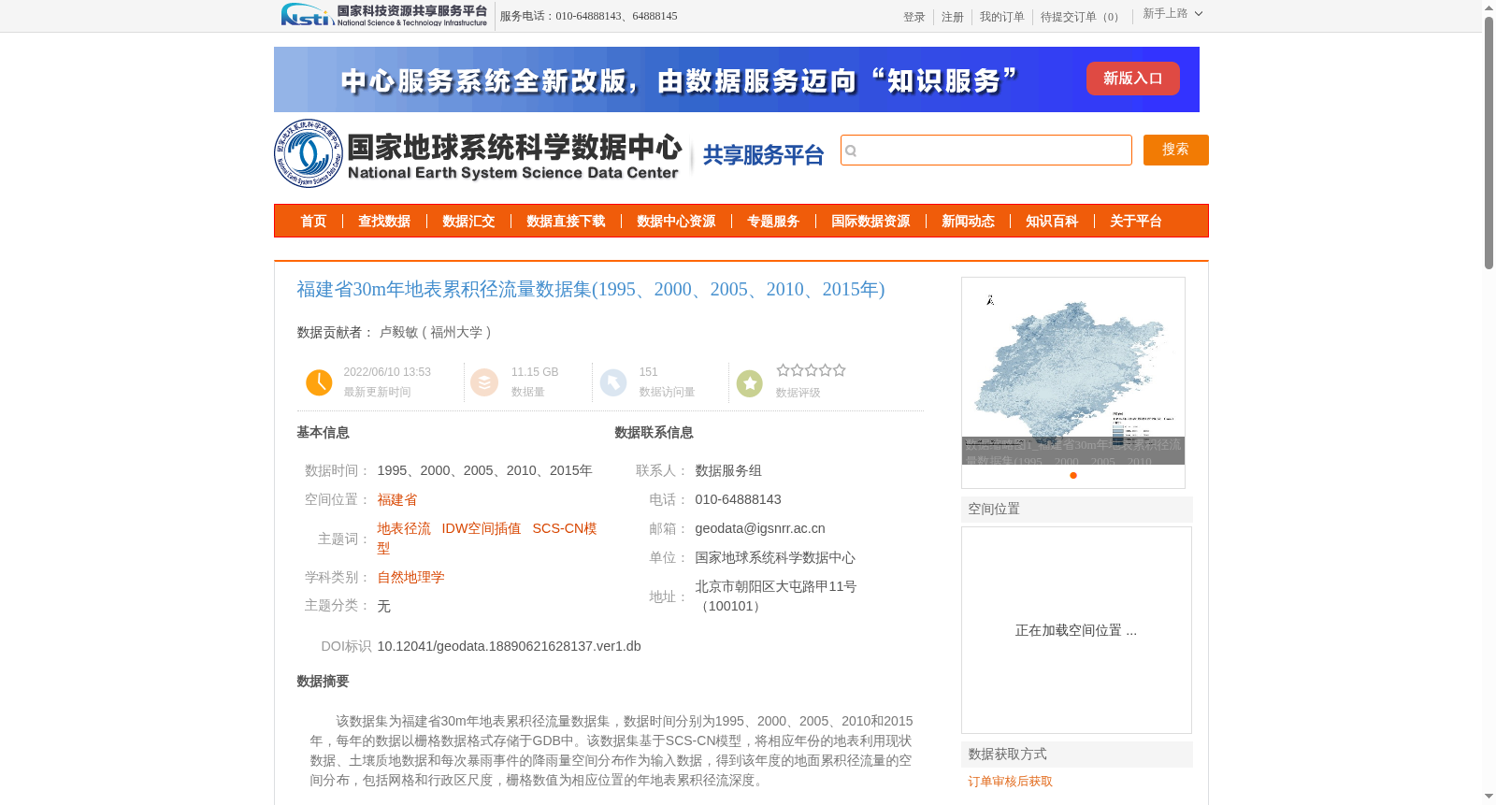This screenshot has height=805, width=1496.
Task: Click the orange carousel dot under the thumbnail
Action: tap(1073, 475)
